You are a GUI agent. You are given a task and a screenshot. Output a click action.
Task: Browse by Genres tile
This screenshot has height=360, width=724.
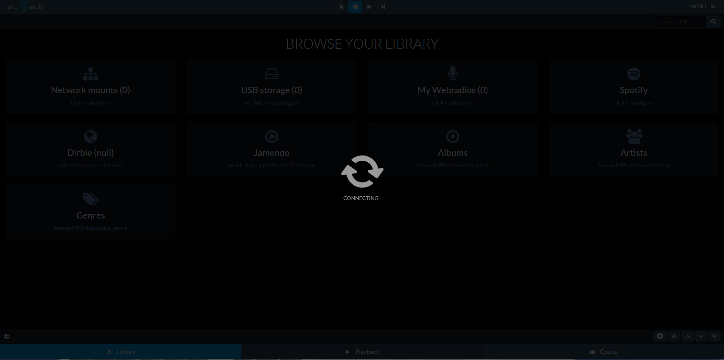pyautogui.click(x=91, y=212)
